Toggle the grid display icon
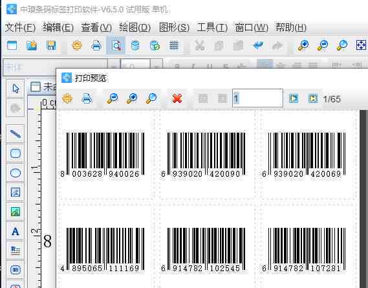The width and height of the screenshot is (368, 288). click(174, 45)
